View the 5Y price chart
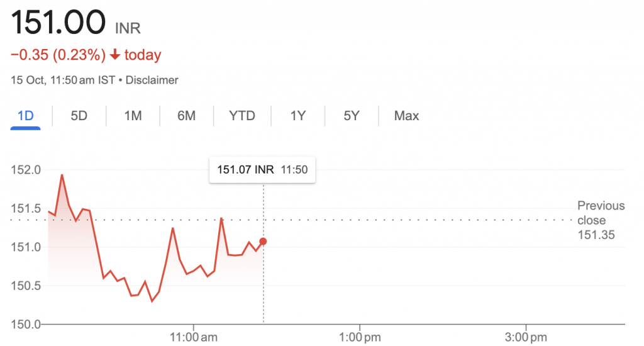Screen dimensions: 644x346 click(352, 116)
